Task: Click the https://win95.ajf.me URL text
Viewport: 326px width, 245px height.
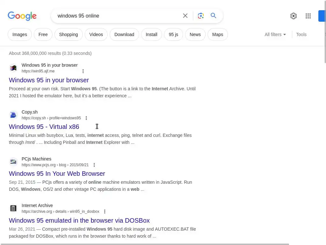Action: [x=38, y=71]
